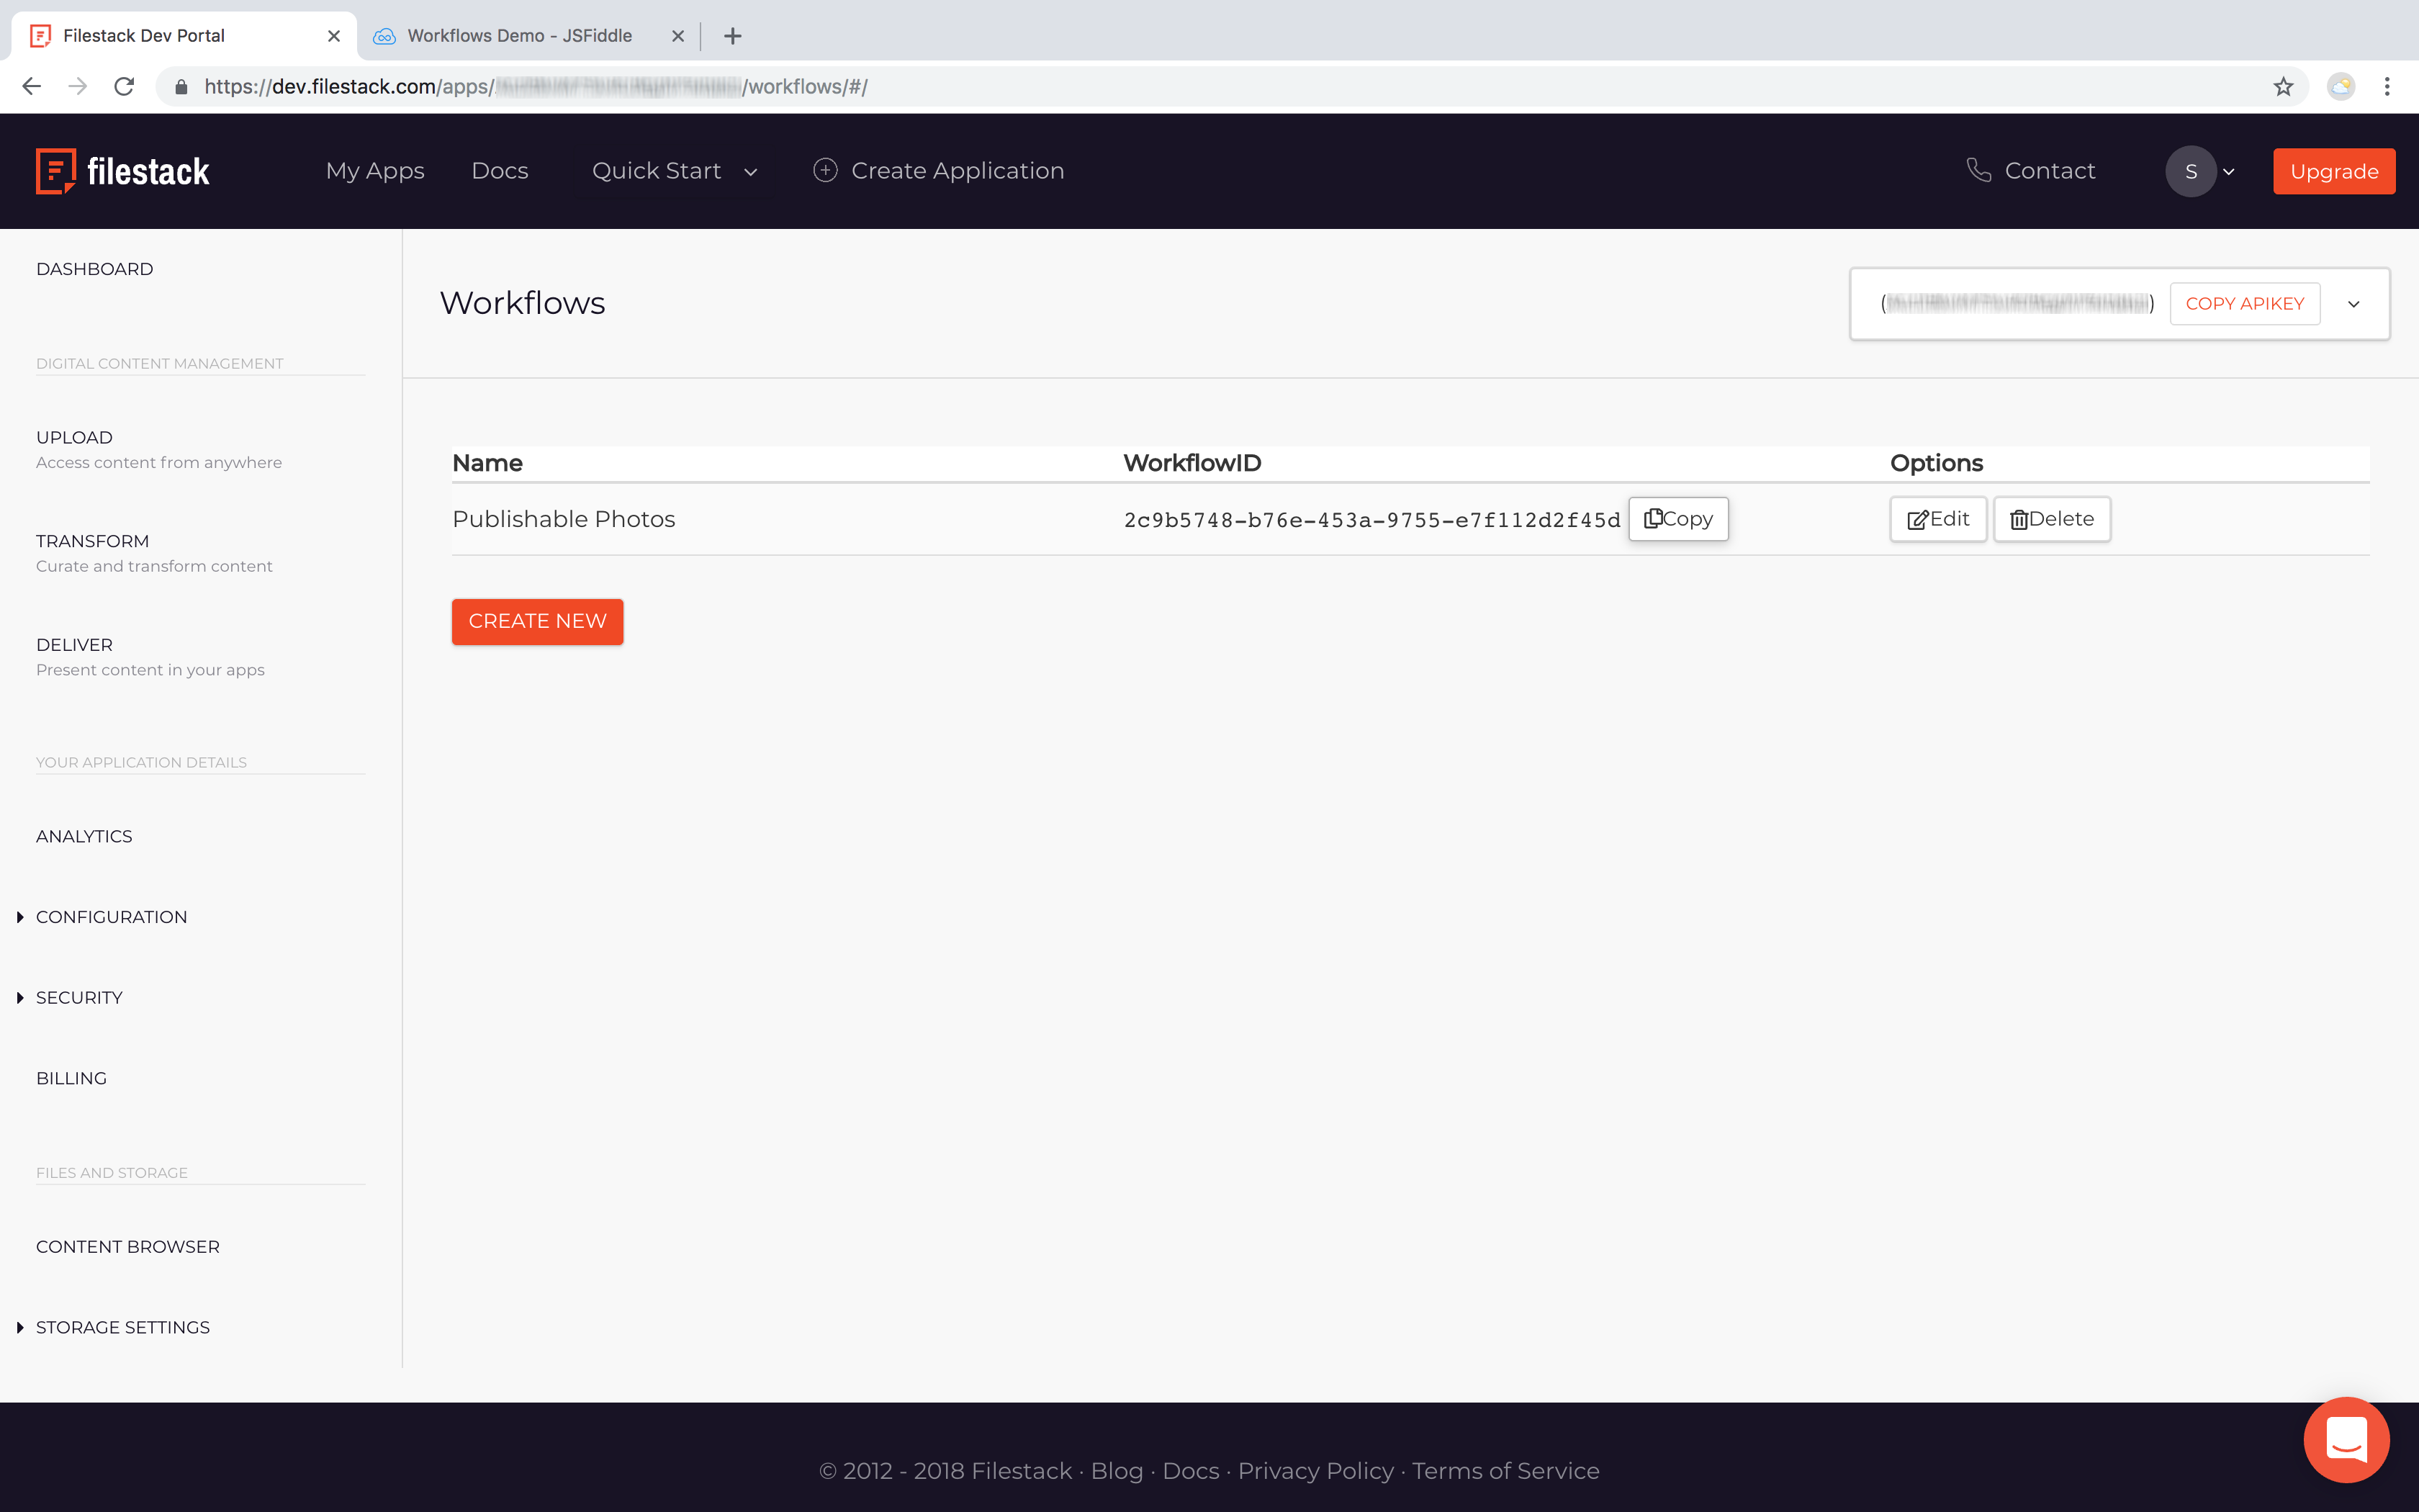Open Terms of Service in the footer
The height and width of the screenshot is (1512, 2419).
(1505, 1471)
